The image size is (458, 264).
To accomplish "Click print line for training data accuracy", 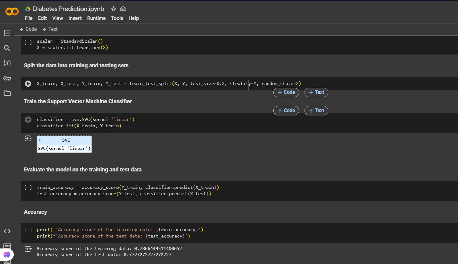I will 120,230.
